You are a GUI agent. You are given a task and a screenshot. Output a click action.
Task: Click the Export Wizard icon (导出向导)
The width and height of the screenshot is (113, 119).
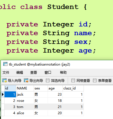point(26,80)
